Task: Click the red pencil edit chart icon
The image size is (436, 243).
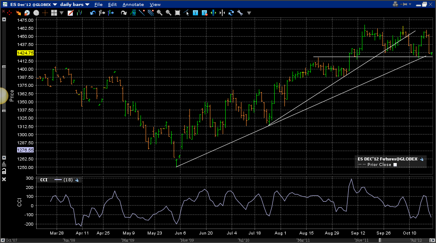Action: 70,13
